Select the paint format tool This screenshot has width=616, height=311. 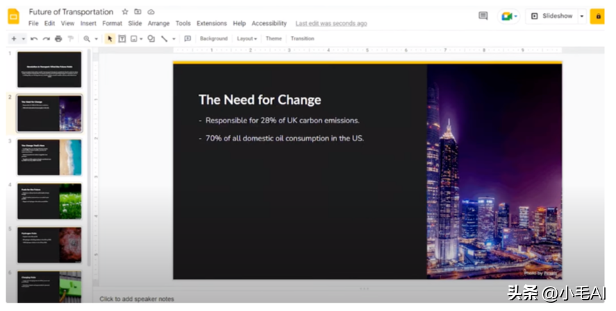click(71, 38)
